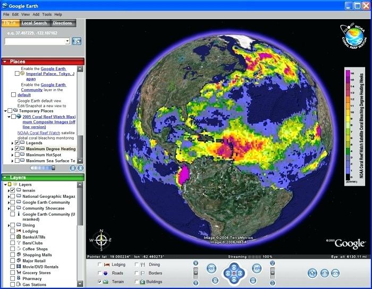Open the Tools menu

click(47, 14)
